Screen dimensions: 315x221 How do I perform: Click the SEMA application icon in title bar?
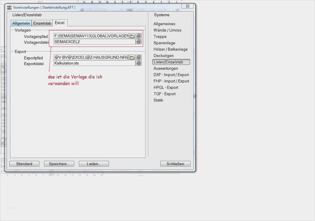click(9, 7)
